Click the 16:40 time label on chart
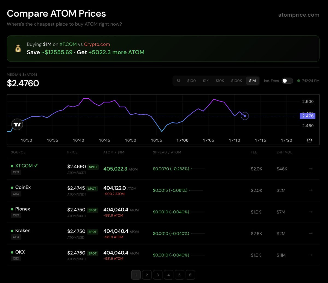 pyautogui.click(x=78, y=140)
